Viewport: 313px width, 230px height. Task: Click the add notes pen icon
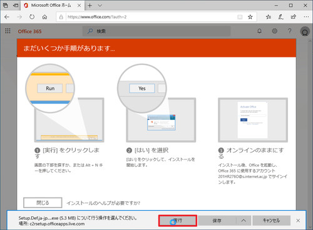pyautogui.click(x=281, y=17)
